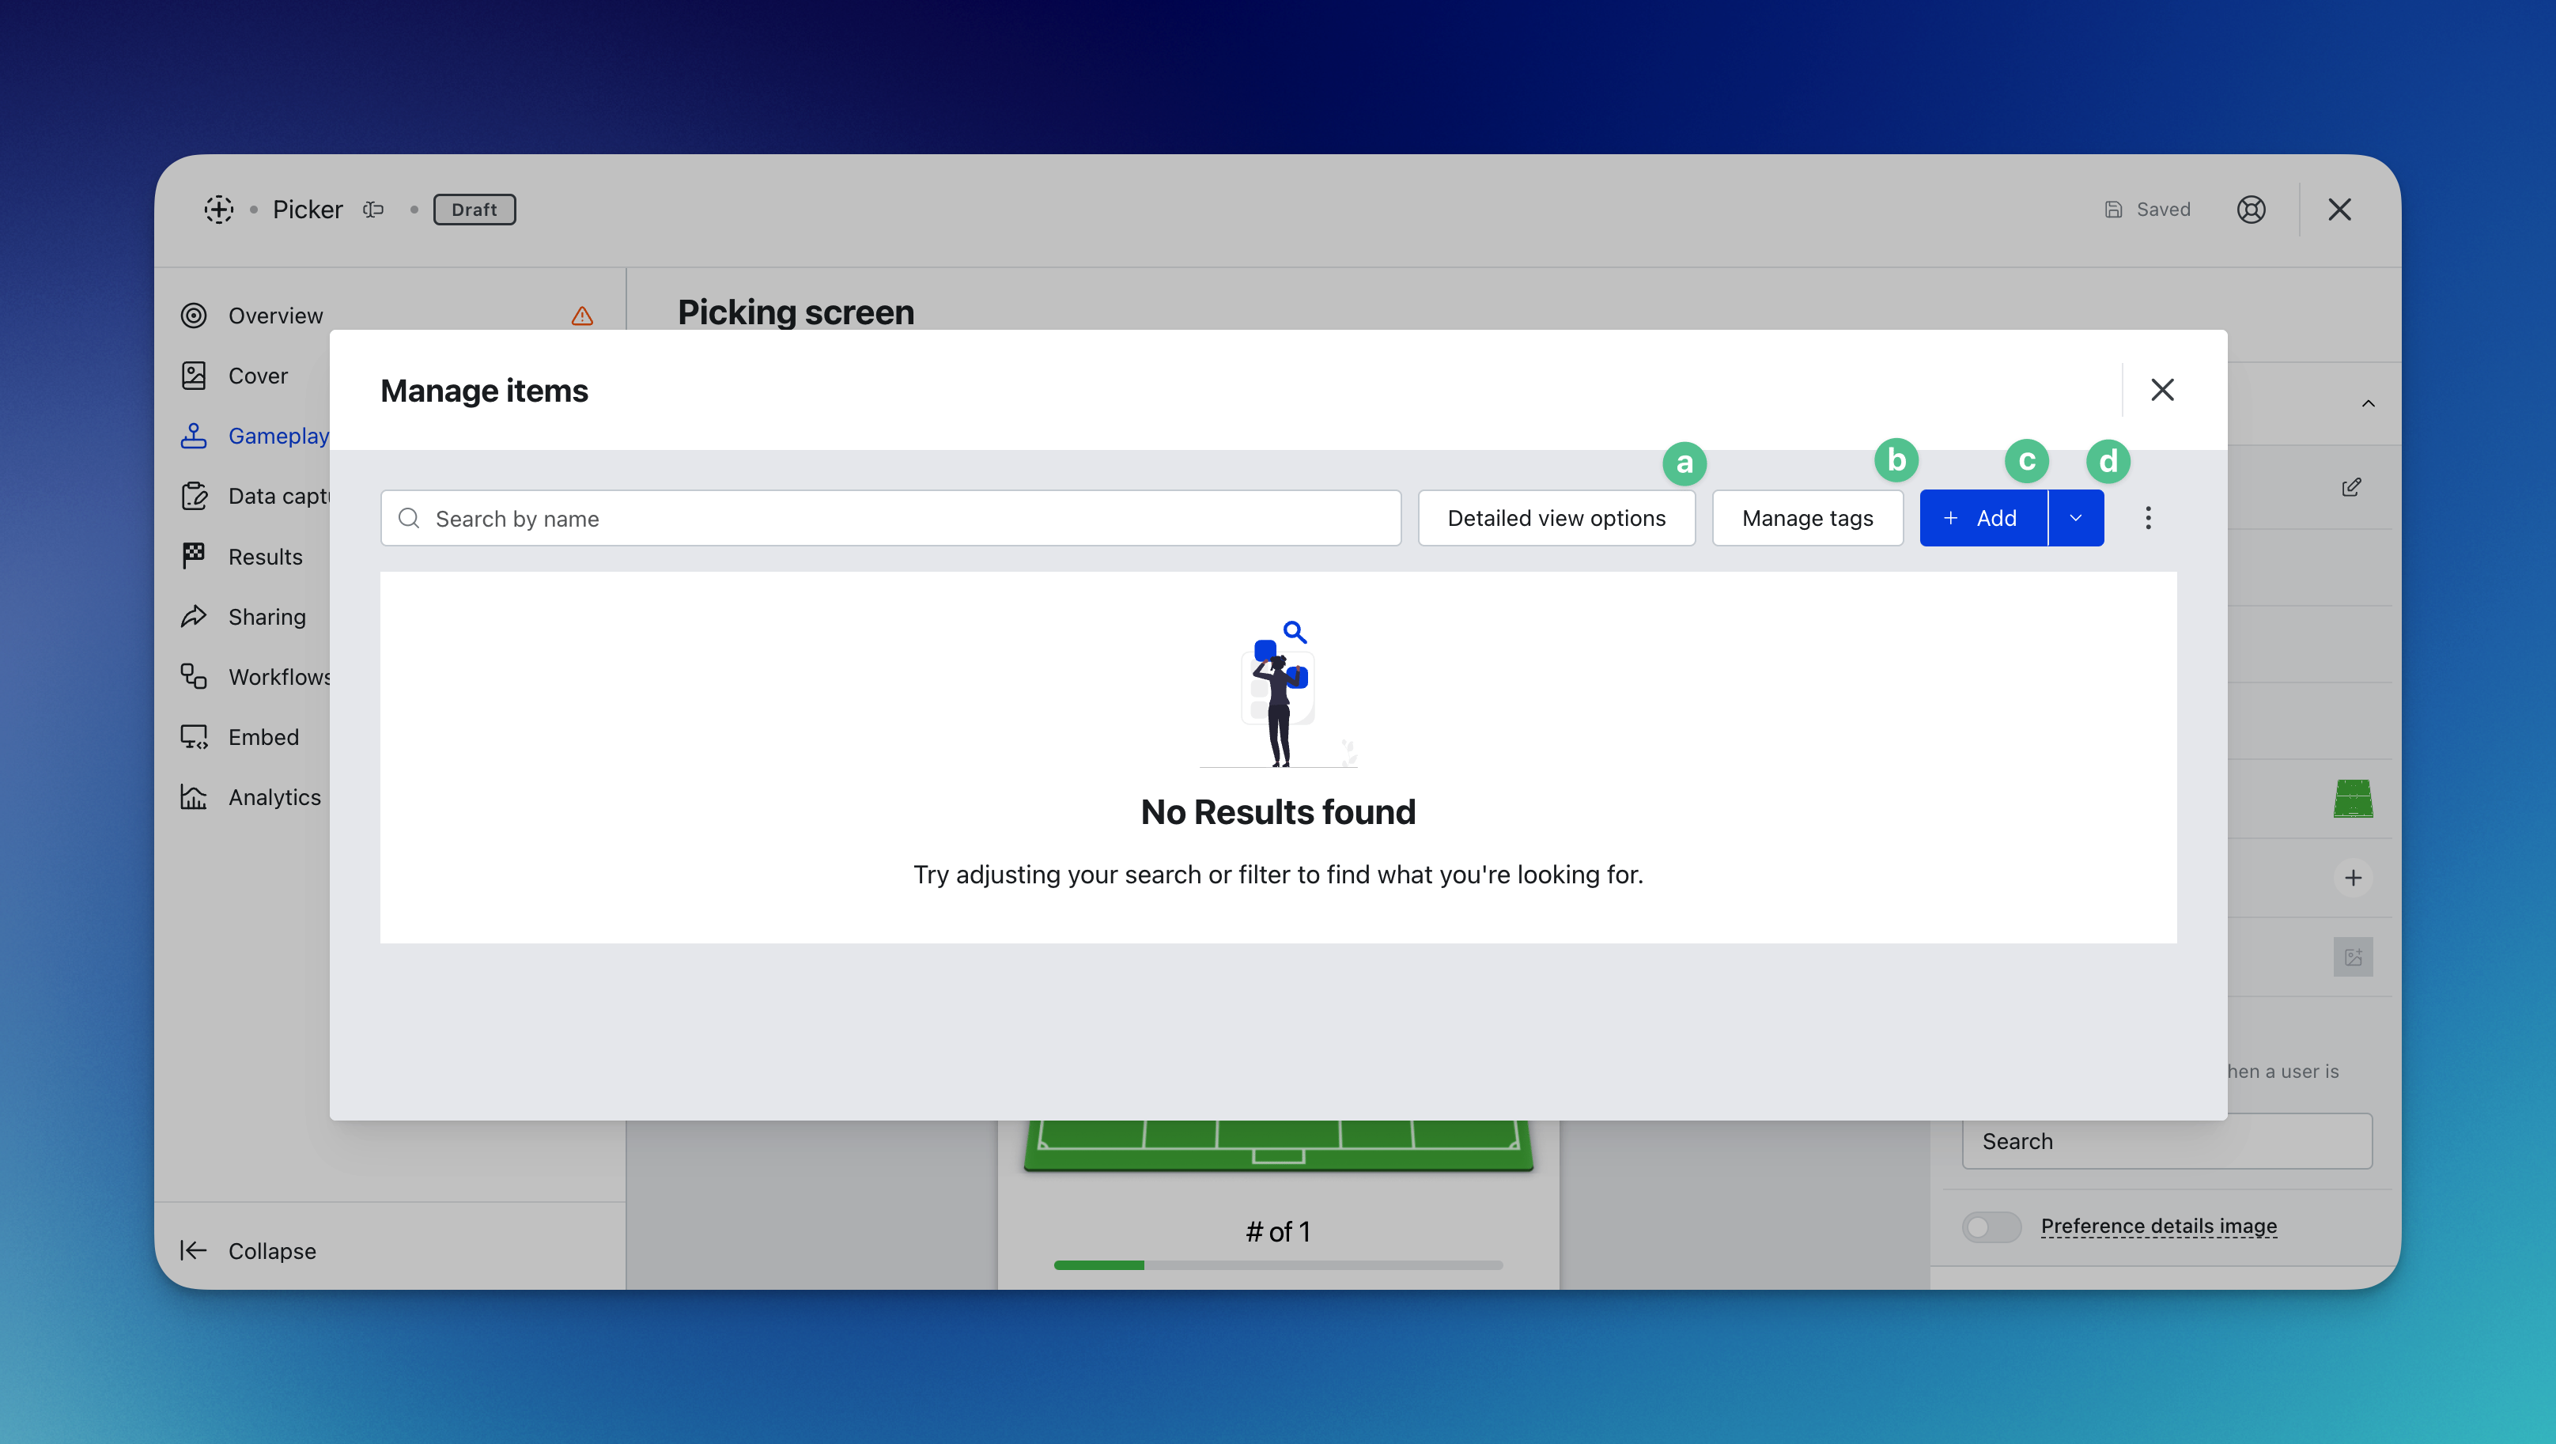This screenshot has width=2556, height=1444.
Task: Focus the Search by name field
Action: pyautogui.click(x=890, y=518)
